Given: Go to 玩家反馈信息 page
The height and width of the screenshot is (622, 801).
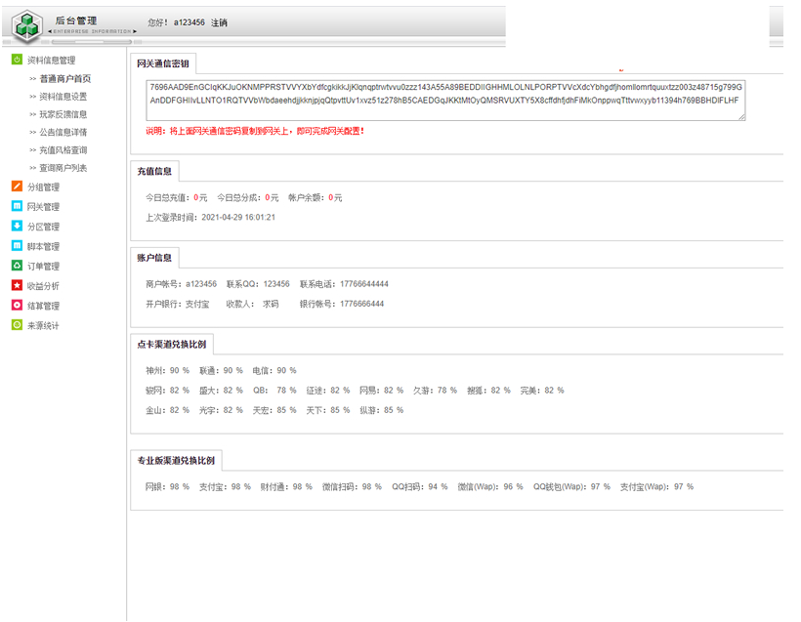Looking at the screenshot, I should click(x=63, y=114).
